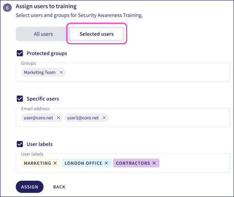This screenshot has width=234, height=197.
Task: Remove the Marketing Team group chip
Action: click(x=61, y=72)
